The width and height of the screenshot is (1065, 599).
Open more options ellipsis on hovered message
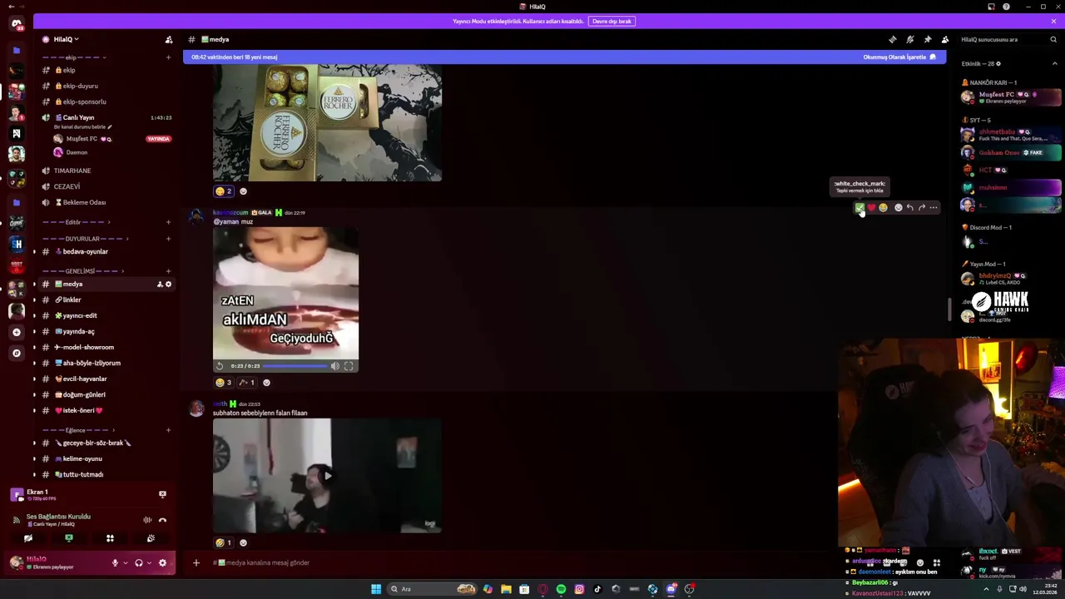934,208
